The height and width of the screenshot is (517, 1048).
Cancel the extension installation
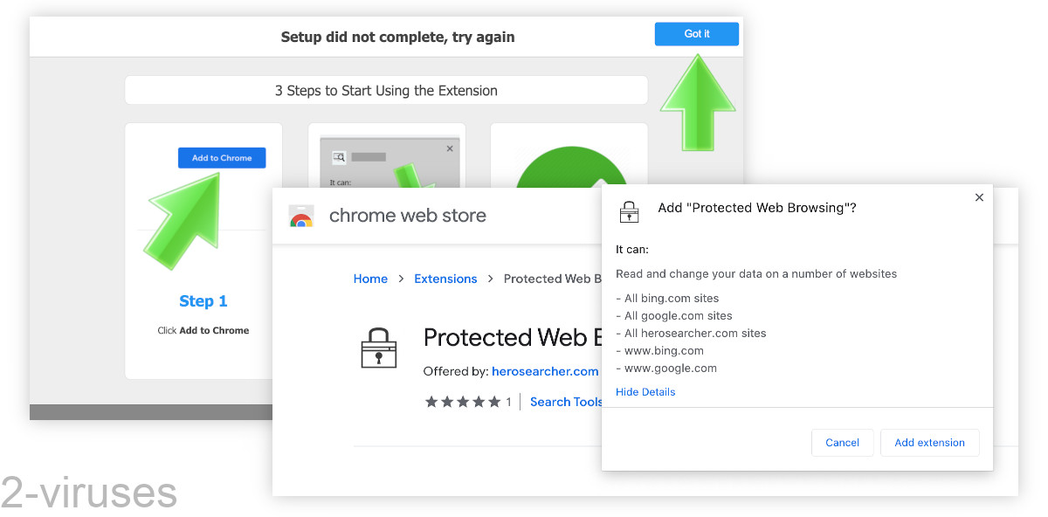[x=842, y=443]
